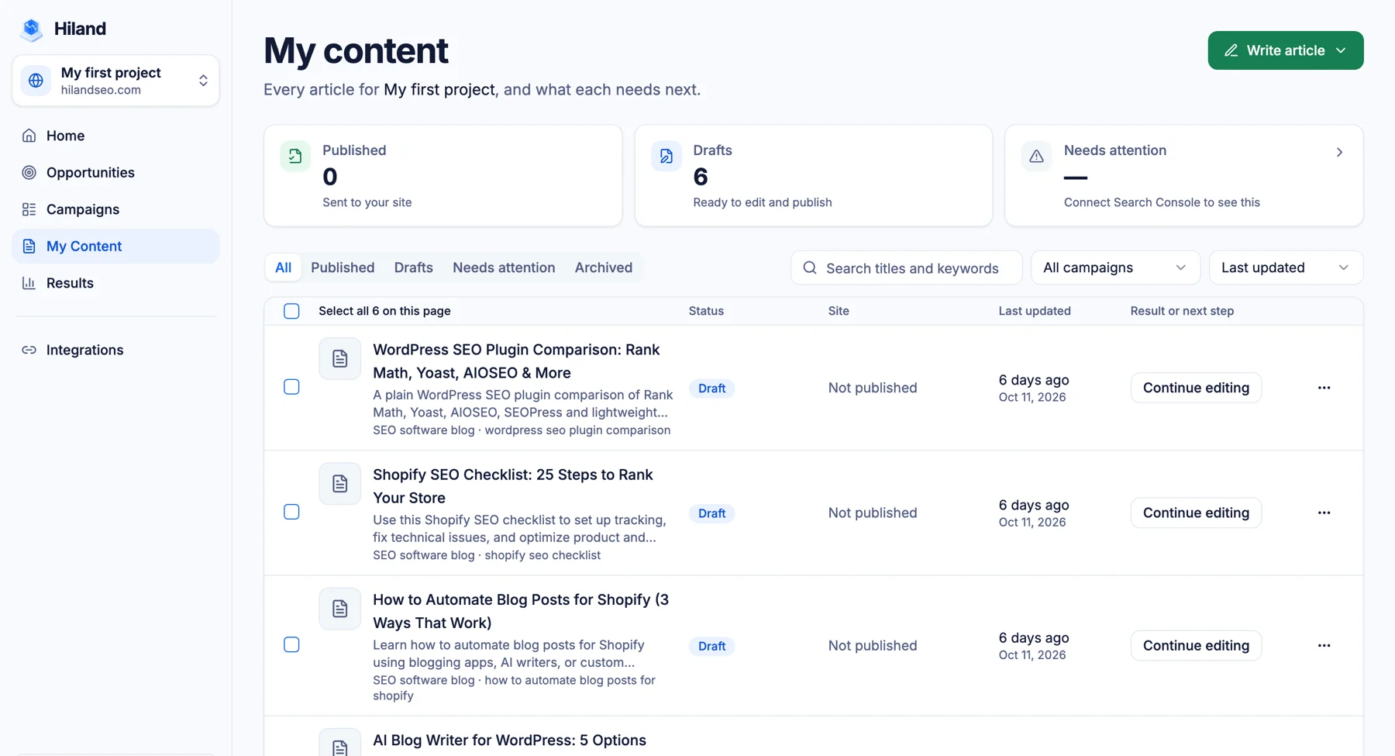Image resolution: width=1395 pixels, height=756 pixels.
Task: Tick checkbox for WordPress SEO Plugin Comparison article
Action: (291, 387)
